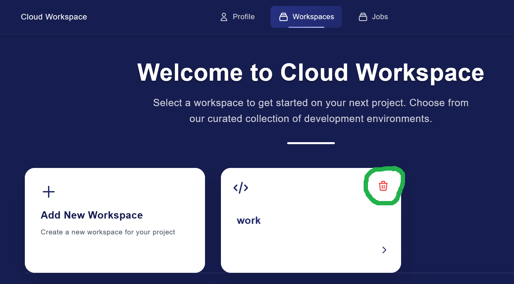This screenshot has width=514, height=284.
Task: Delete the work workspace using trash icon
Action: [383, 186]
